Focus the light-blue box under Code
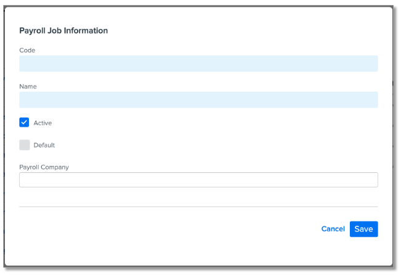401x275 pixels. coord(198,63)
